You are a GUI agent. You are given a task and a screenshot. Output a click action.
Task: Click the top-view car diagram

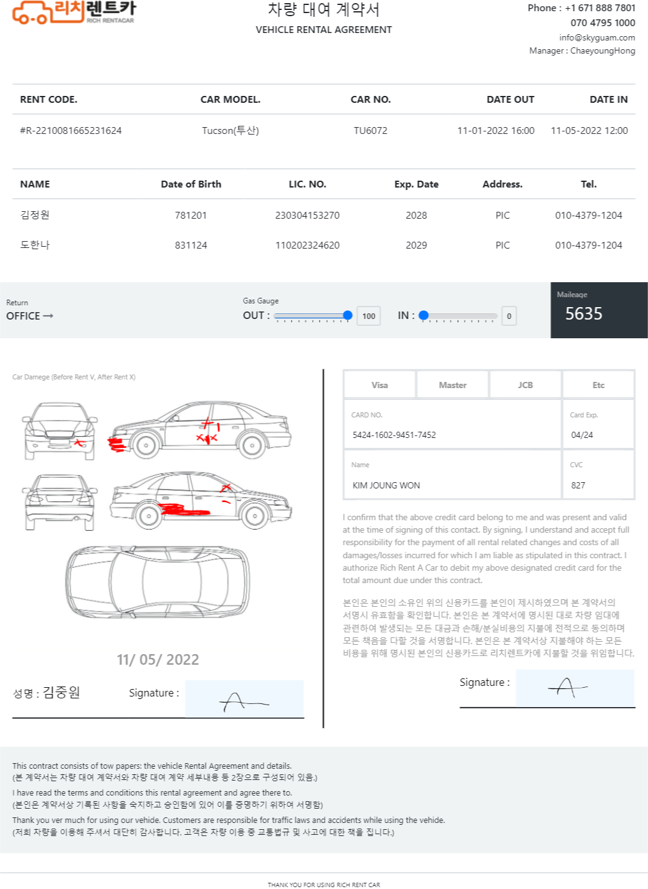(158, 581)
